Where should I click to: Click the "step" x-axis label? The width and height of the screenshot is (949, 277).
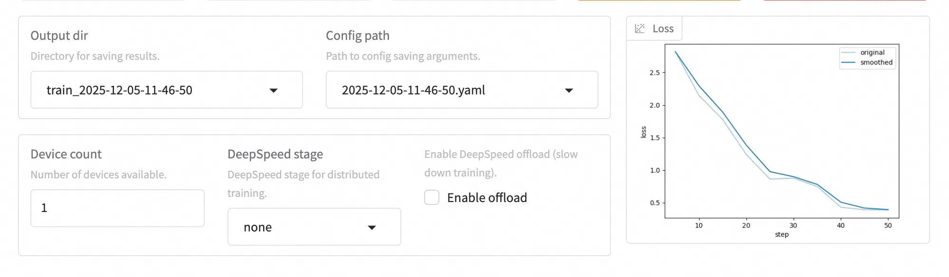tap(782, 234)
